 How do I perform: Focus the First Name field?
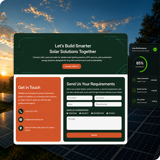click(79, 98)
